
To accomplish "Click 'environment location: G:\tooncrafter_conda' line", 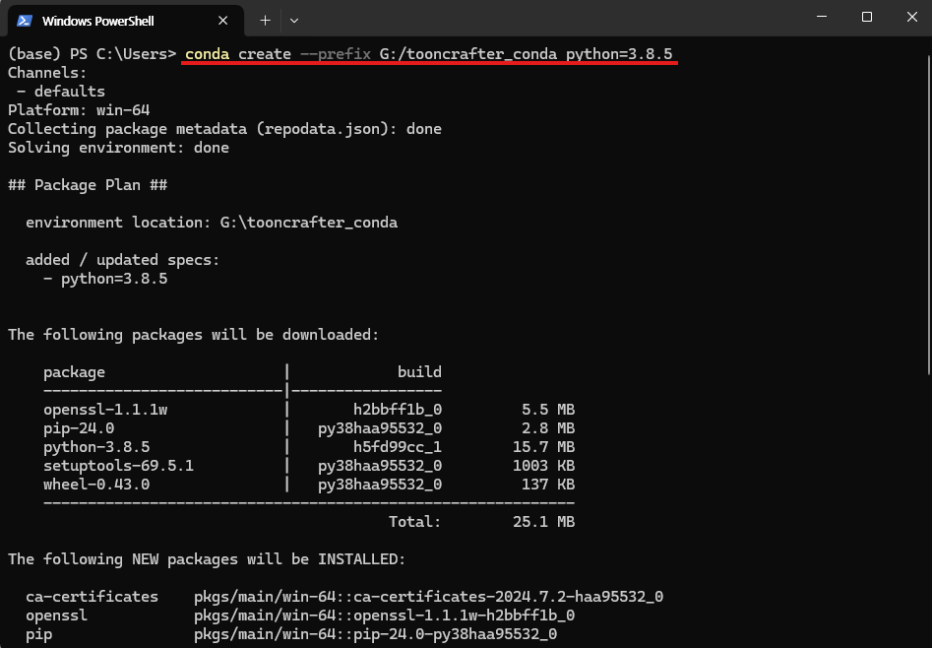I will click(x=212, y=223).
